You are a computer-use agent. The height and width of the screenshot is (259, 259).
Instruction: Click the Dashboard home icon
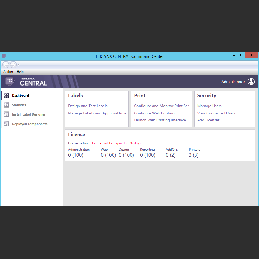click(x=6, y=96)
